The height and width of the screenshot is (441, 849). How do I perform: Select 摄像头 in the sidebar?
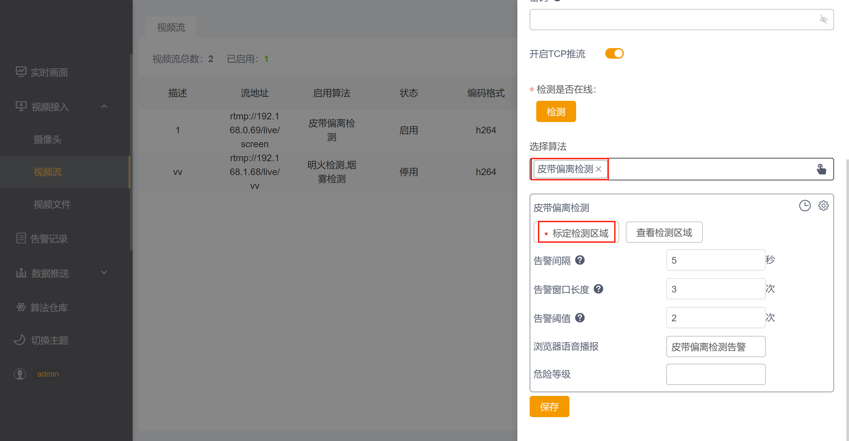[47, 139]
